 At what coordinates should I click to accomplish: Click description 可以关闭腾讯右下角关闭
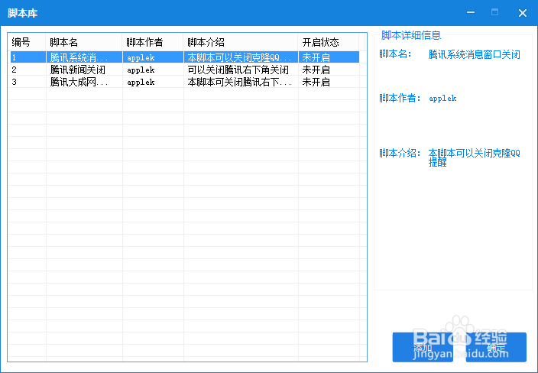coord(238,70)
